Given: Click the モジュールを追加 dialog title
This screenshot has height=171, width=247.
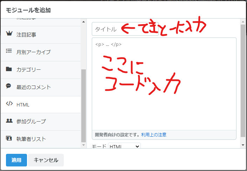Looking at the screenshot, I should point(28,10).
